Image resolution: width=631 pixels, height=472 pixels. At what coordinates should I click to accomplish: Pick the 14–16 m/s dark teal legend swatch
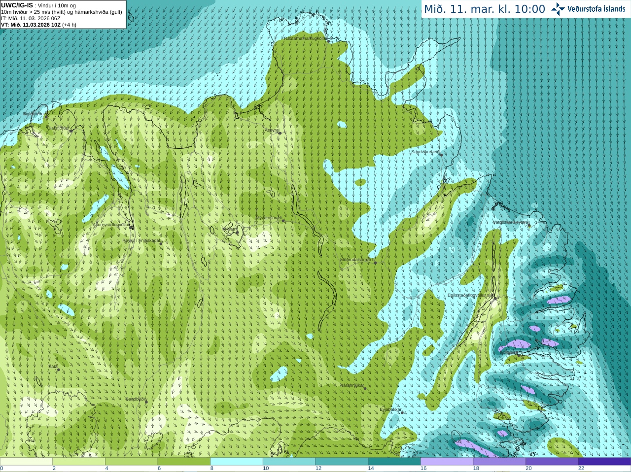[394, 461]
